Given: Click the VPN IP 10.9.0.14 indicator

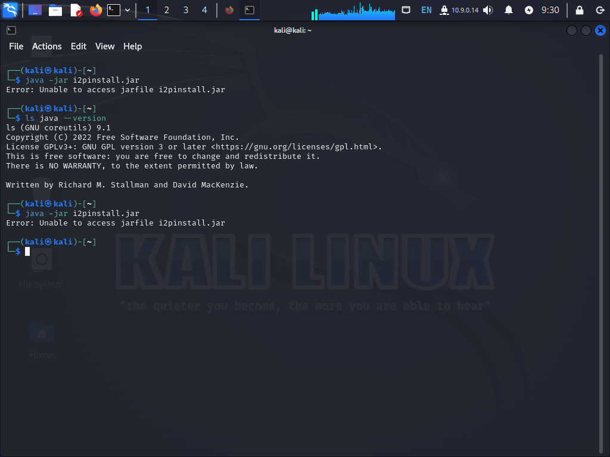Looking at the screenshot, I should pos(459,10).
